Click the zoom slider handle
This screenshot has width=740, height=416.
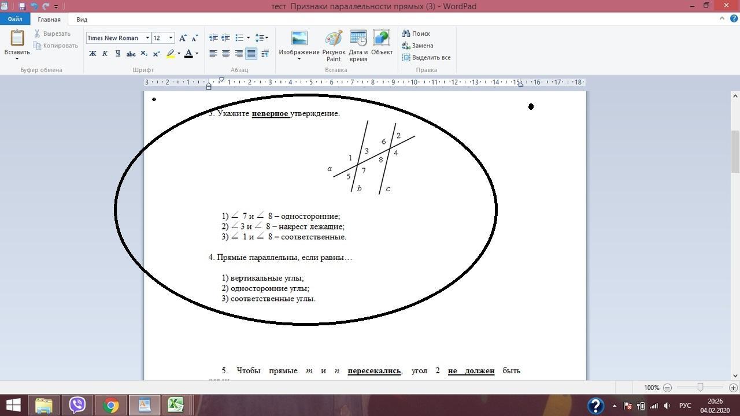[700, 388]
